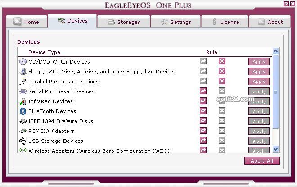This screenshot has width=297, height=187.
Task: Open the About tab
Action: tap(270, 22)
